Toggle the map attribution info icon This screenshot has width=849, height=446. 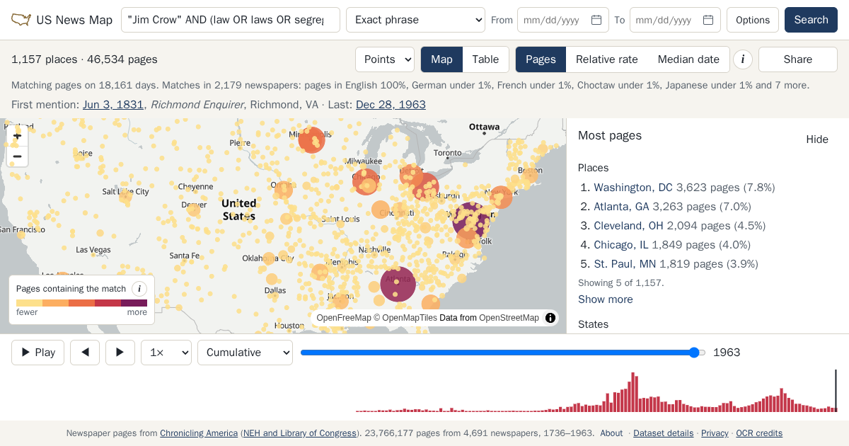[x=550, y=318]
